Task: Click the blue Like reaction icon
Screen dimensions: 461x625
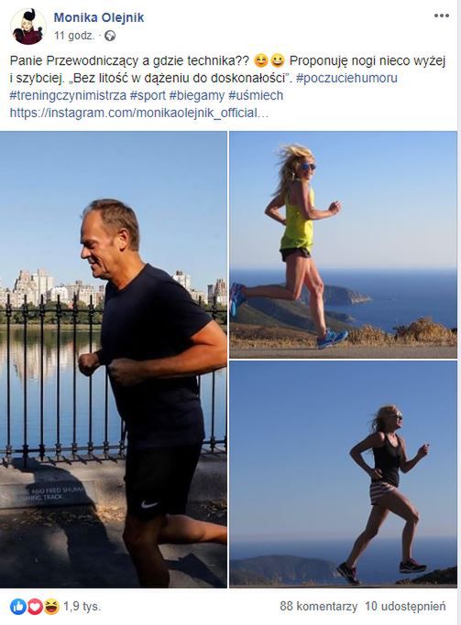Action: [18, 607]
